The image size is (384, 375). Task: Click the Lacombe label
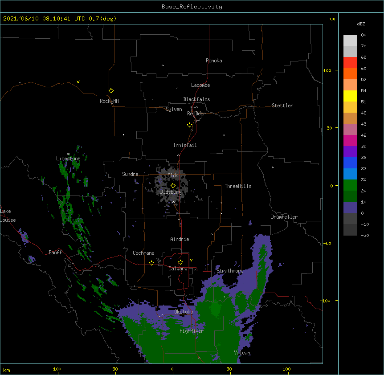click(x=200, y=85)
